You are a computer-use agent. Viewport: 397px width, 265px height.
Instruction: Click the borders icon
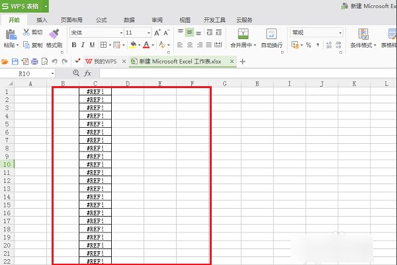(x=103, y=45)
